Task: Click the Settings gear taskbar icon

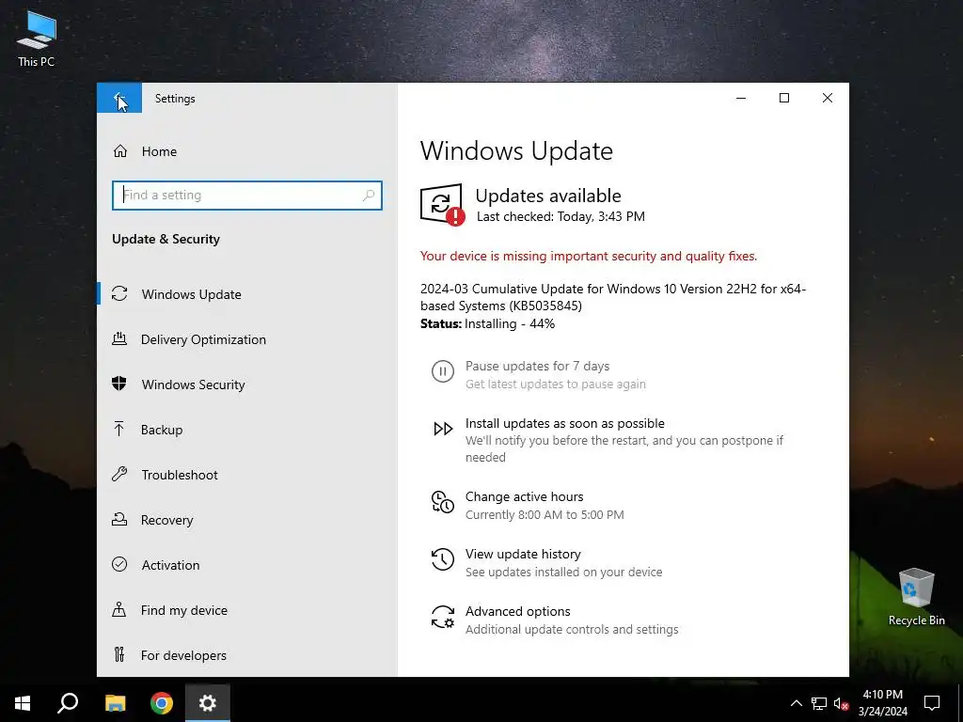Action: (x=208, y=703)
